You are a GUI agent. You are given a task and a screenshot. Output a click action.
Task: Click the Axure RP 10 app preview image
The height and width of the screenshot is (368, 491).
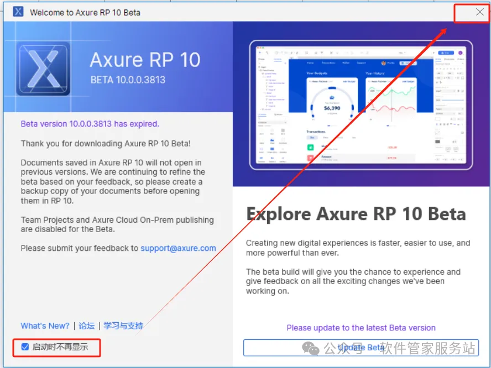[361, 105]
